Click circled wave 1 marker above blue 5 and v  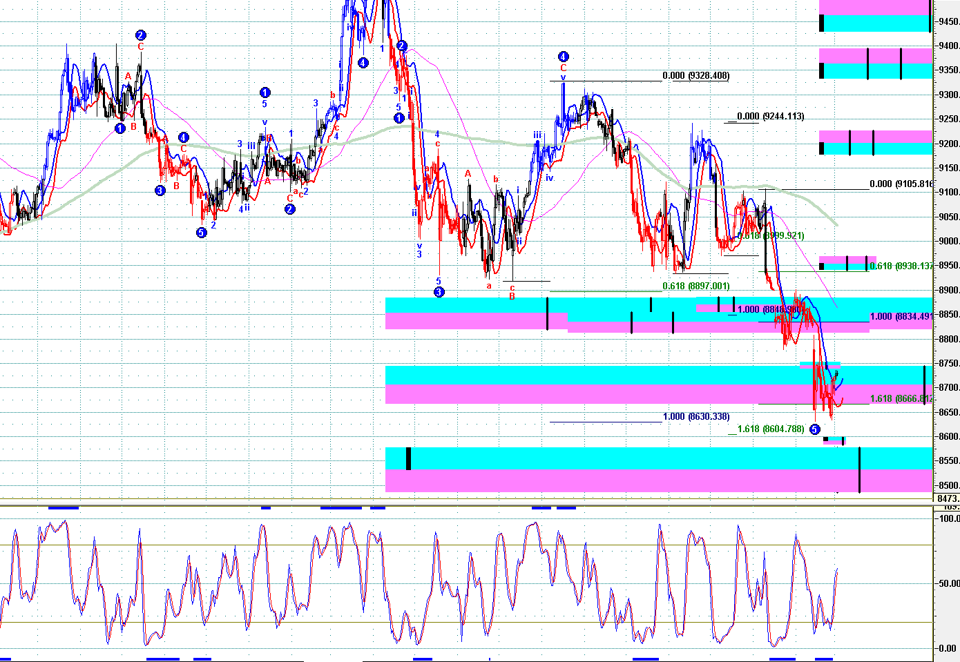265,93
